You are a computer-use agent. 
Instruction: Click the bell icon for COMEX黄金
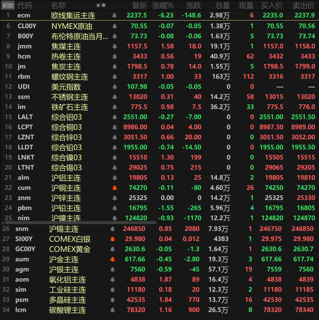point(112,249)
